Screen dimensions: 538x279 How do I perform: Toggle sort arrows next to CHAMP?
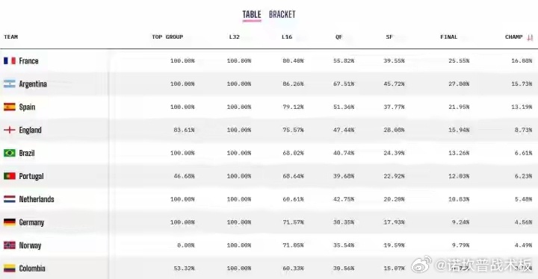530,37
